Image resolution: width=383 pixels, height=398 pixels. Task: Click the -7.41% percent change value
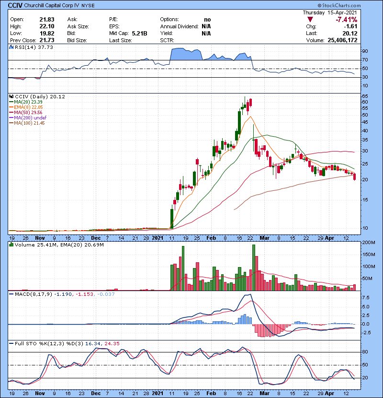click(x=346, y=20)
